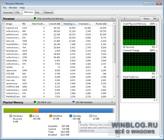
Task: Check the perfmon.exe process checkbox
Action: [x=4, y=34]
